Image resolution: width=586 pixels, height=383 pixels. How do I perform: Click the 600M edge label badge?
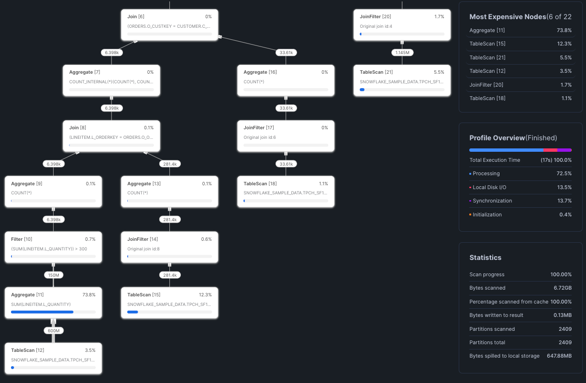tap(54, 330)
